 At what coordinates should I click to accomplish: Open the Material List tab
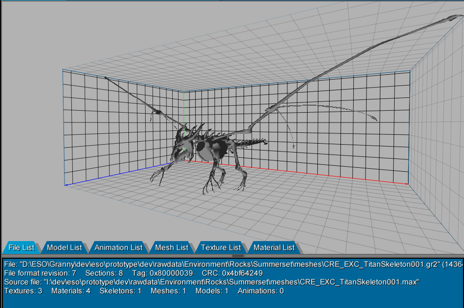coord(274,247)
